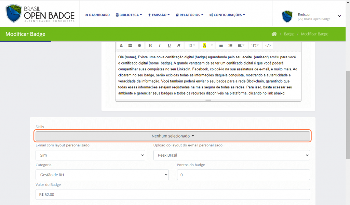The image size is (350, 205).
Task: Insert an ordered numbered list
Action: [x=230, y=45]
